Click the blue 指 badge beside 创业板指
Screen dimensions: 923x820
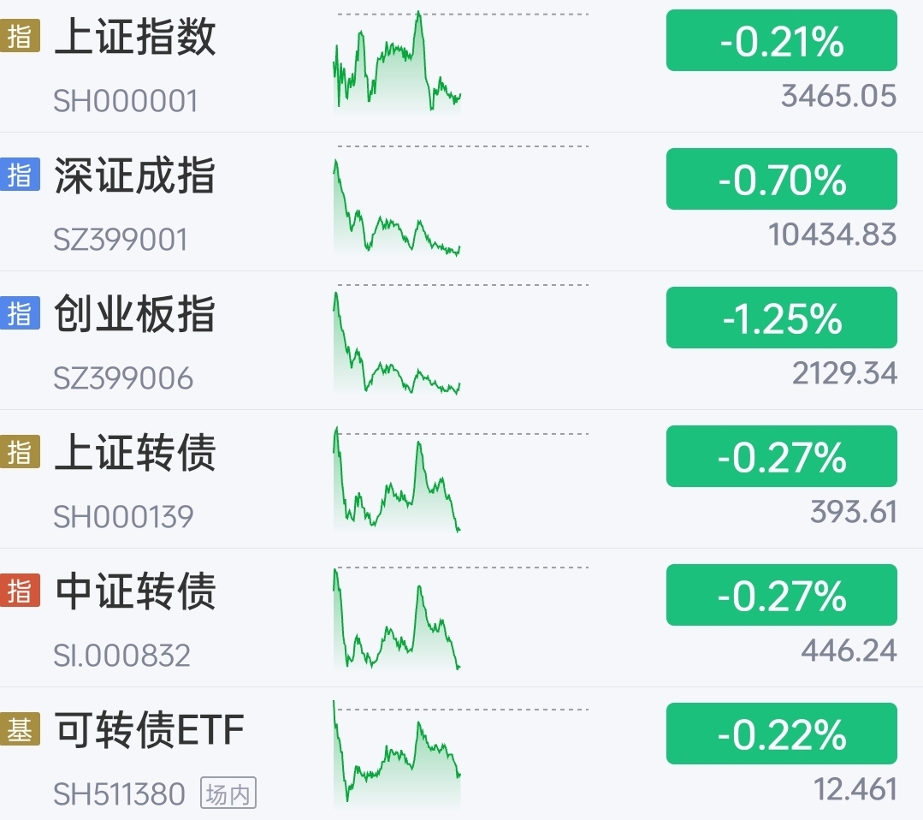(x=20, y=312)
